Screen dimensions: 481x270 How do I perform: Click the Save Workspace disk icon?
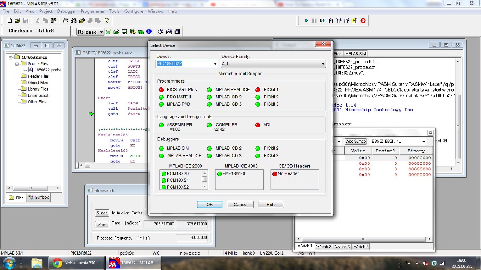124,32
